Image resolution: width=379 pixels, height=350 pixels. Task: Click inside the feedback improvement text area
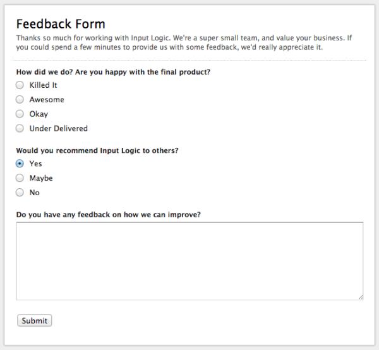coord(189,260)
